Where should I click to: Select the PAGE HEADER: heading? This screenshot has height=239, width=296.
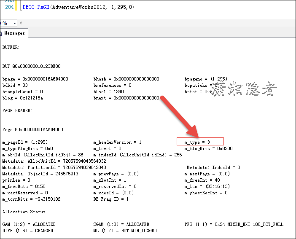click(17, 110)
